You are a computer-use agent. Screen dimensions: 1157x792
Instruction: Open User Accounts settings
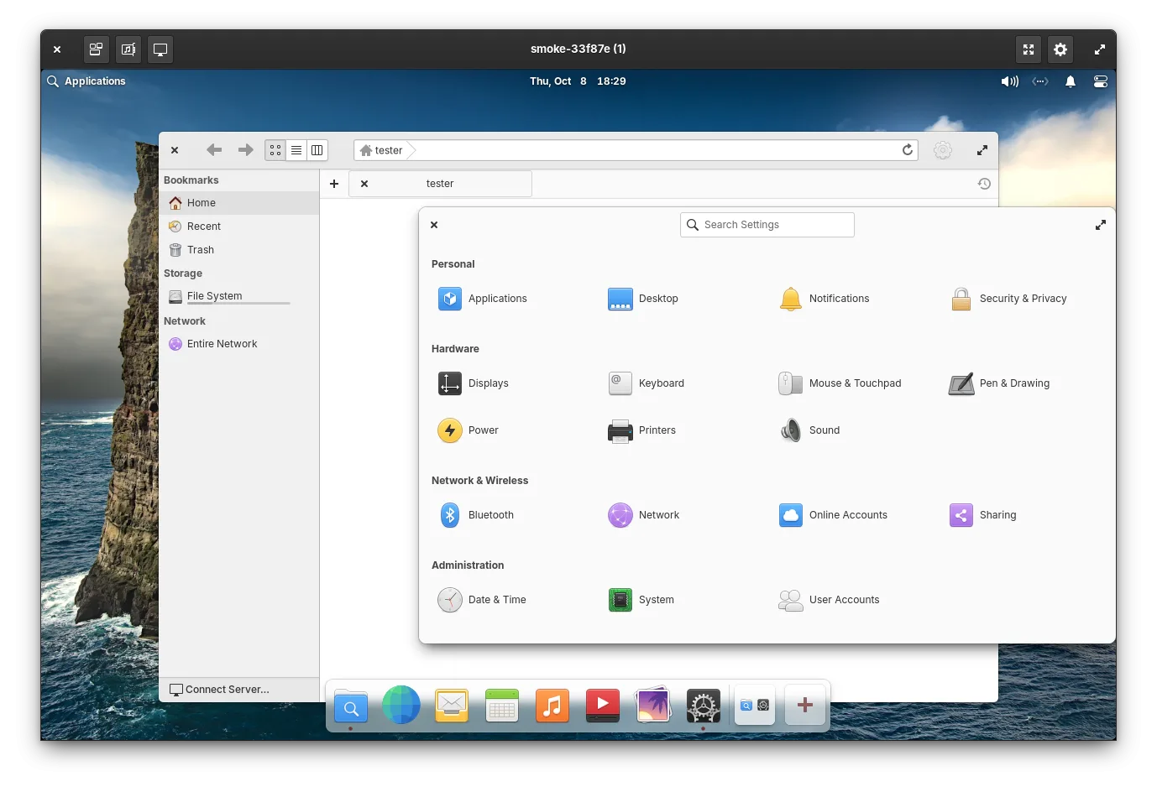pyautogui.click(x=830, y=600)
